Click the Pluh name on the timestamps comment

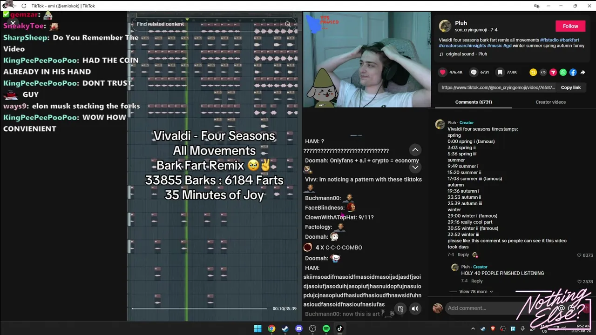(452, 123)
